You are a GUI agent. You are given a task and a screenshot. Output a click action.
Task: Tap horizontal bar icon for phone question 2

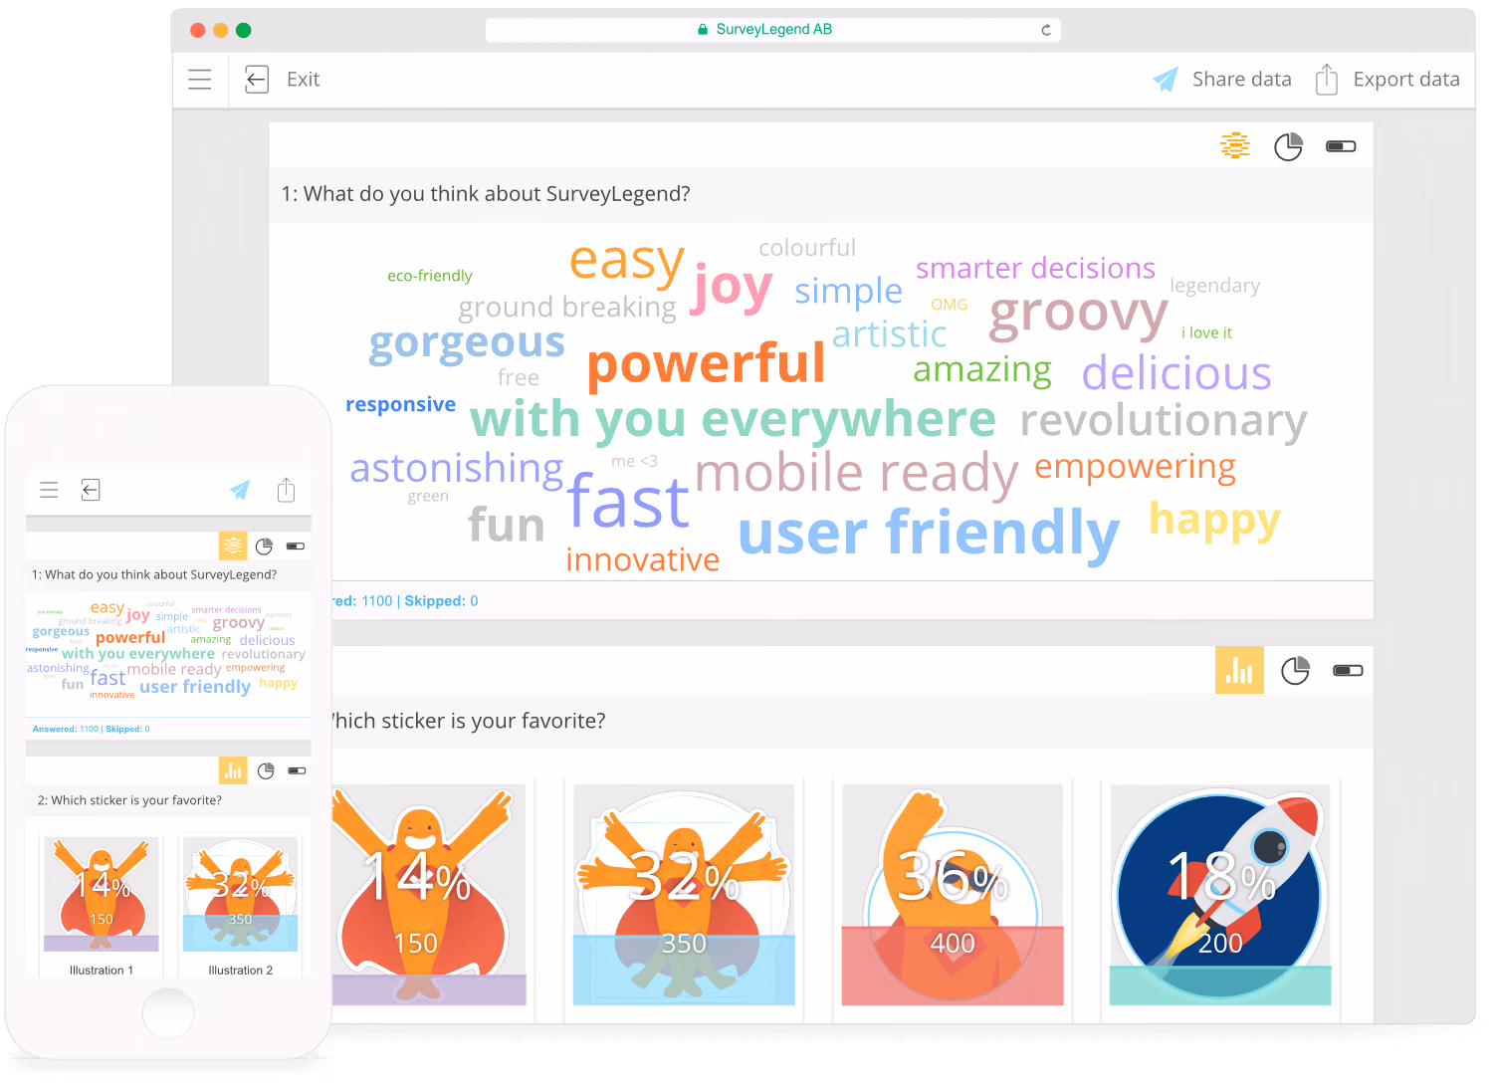click(297, 770)
